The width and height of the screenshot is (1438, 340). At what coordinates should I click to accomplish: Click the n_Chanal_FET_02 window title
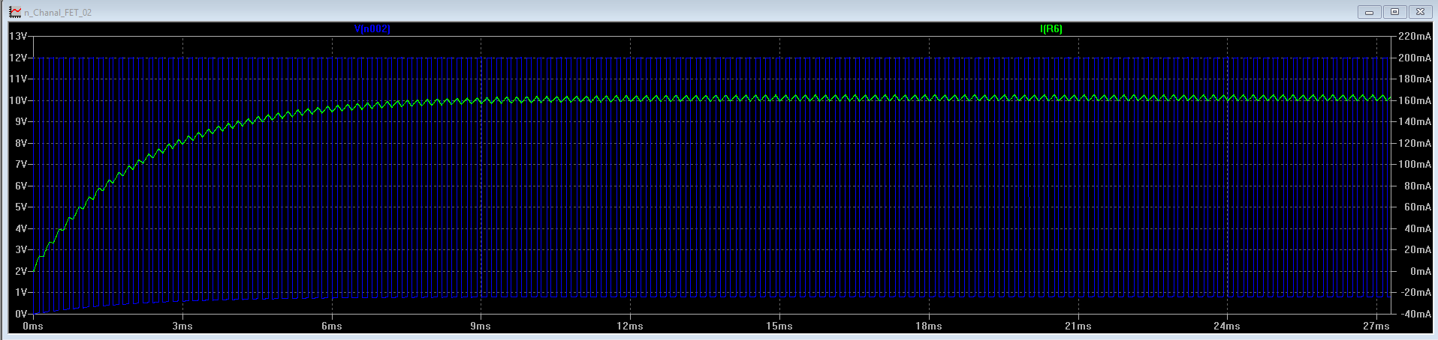(58, 13)
